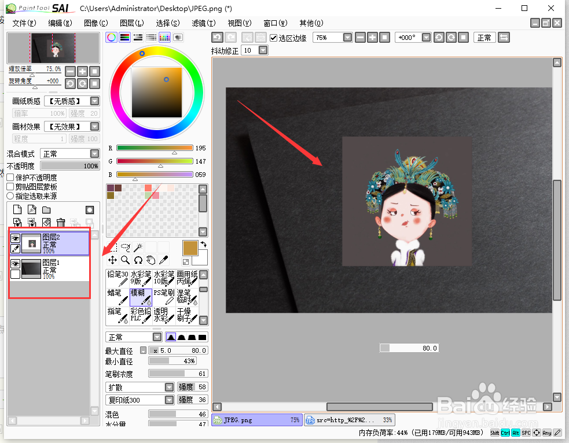Click the foreground color swatch

tap(190, 248)
